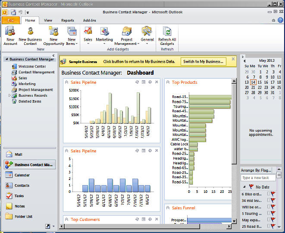Collapse the Sales Funnel gadget
Screen dimensions: 285x233
click(168, 208)
